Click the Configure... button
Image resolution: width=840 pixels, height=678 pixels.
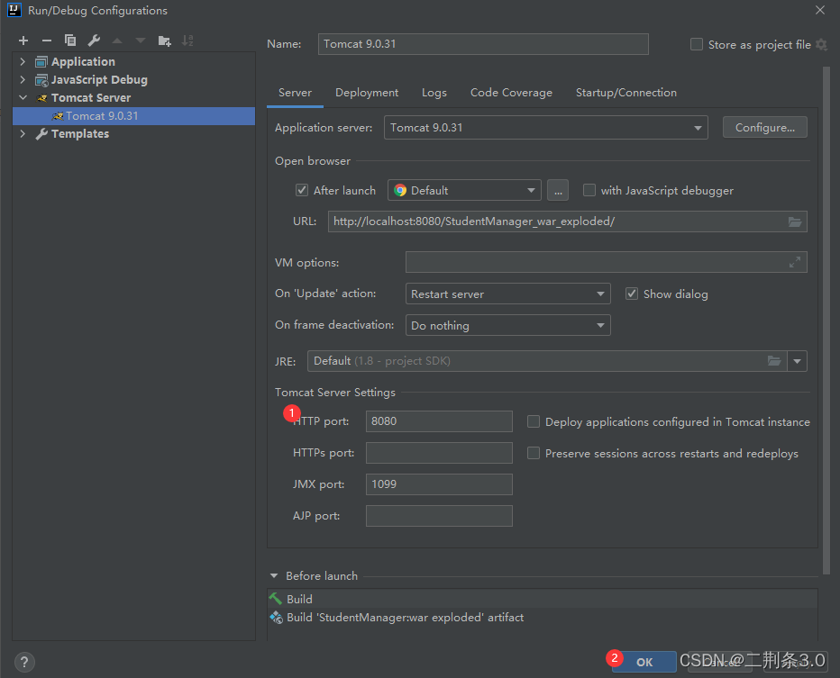764,127
